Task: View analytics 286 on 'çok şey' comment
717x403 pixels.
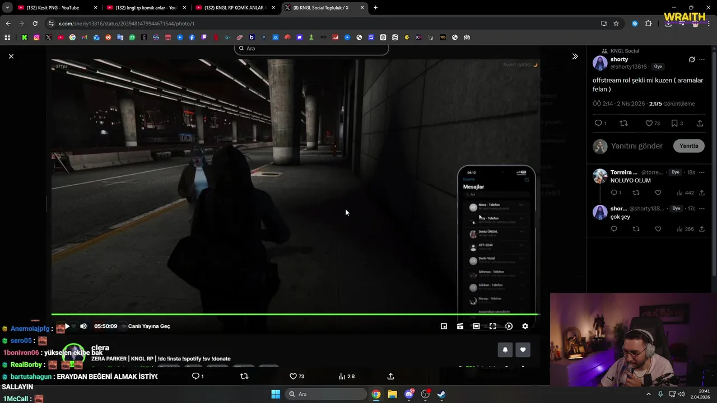Action: click(685, 229)
